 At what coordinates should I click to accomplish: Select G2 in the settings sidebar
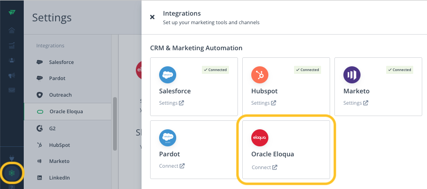pos(67,128)
